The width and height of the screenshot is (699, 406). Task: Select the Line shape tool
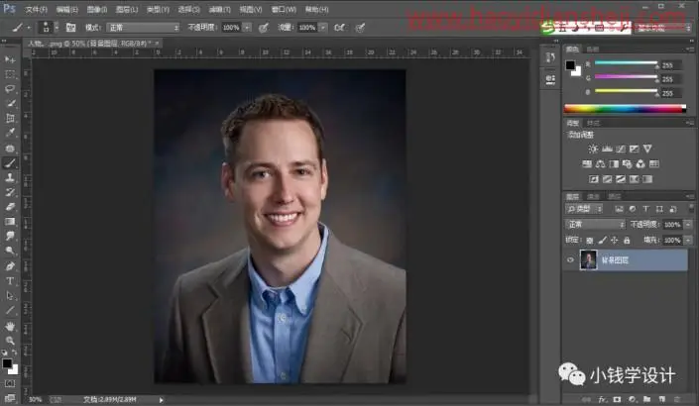pos(10,310)
